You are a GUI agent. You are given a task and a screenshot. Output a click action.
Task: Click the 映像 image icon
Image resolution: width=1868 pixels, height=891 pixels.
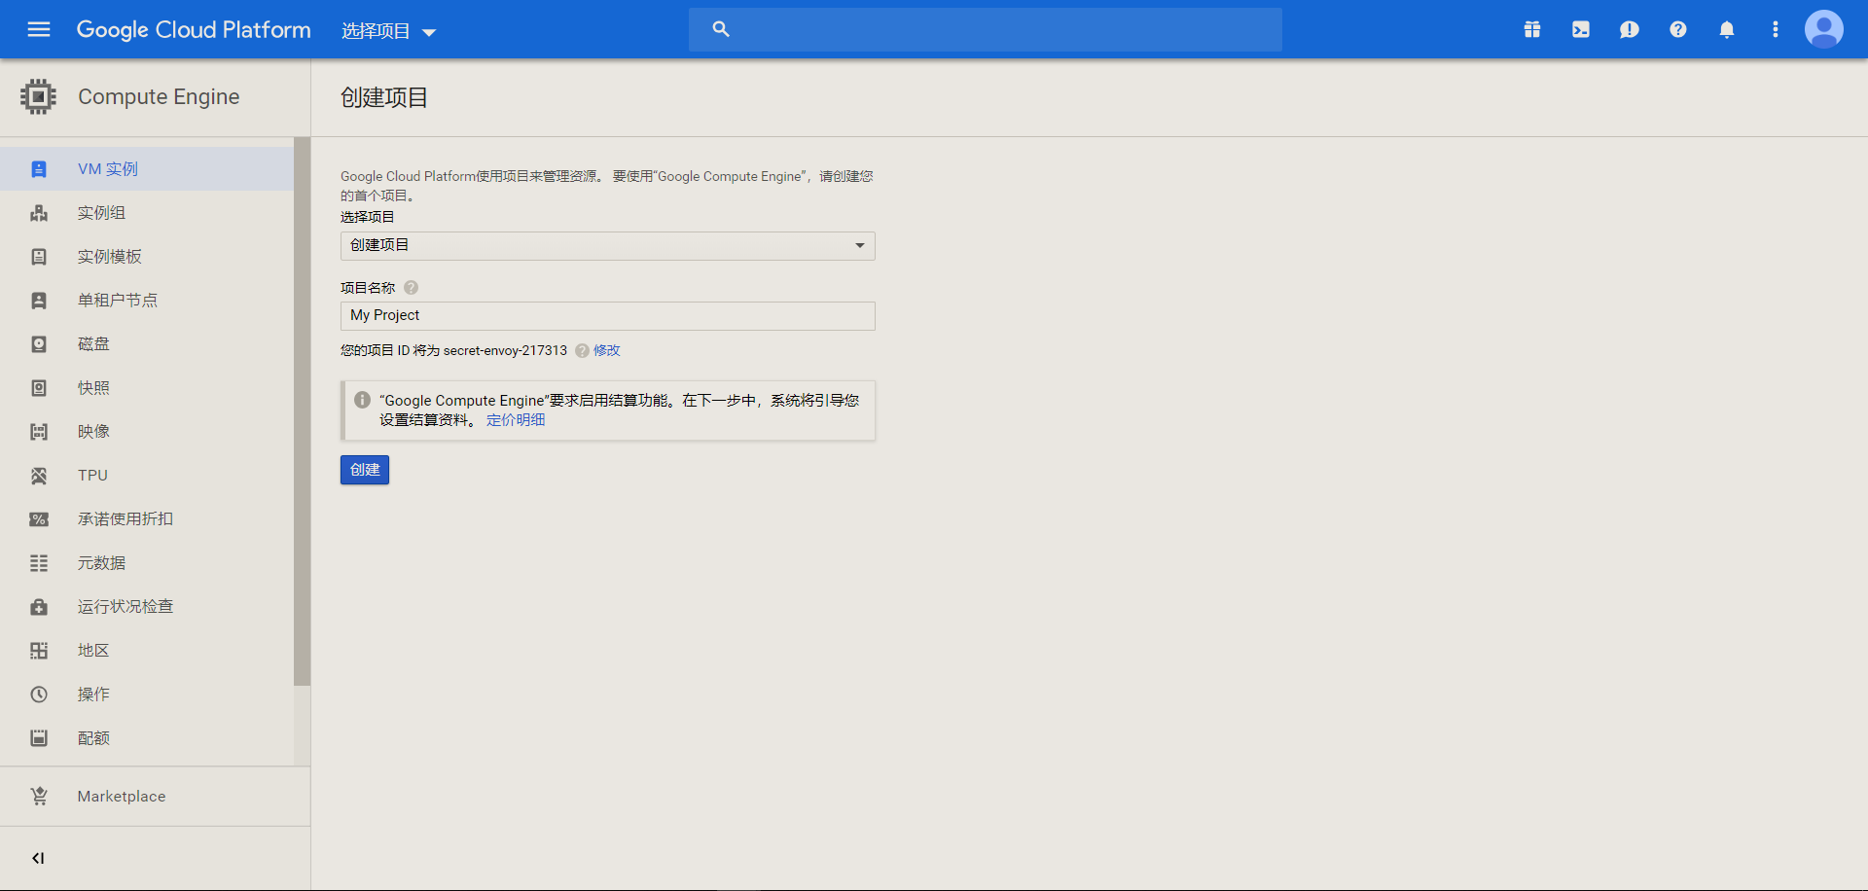pos(39,432)
